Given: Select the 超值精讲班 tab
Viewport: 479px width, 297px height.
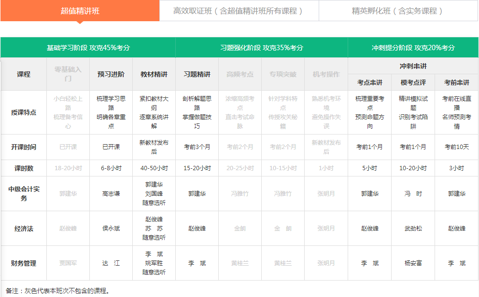Looking at the screenshot, I should (x=80, y=11).
